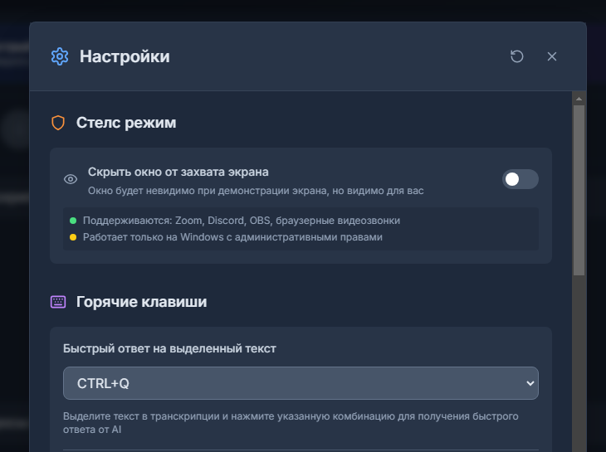Viewport: 606px width, 452px height.
Task: Click the scrollbar up arrow
Action: click(x=579, y=99)
